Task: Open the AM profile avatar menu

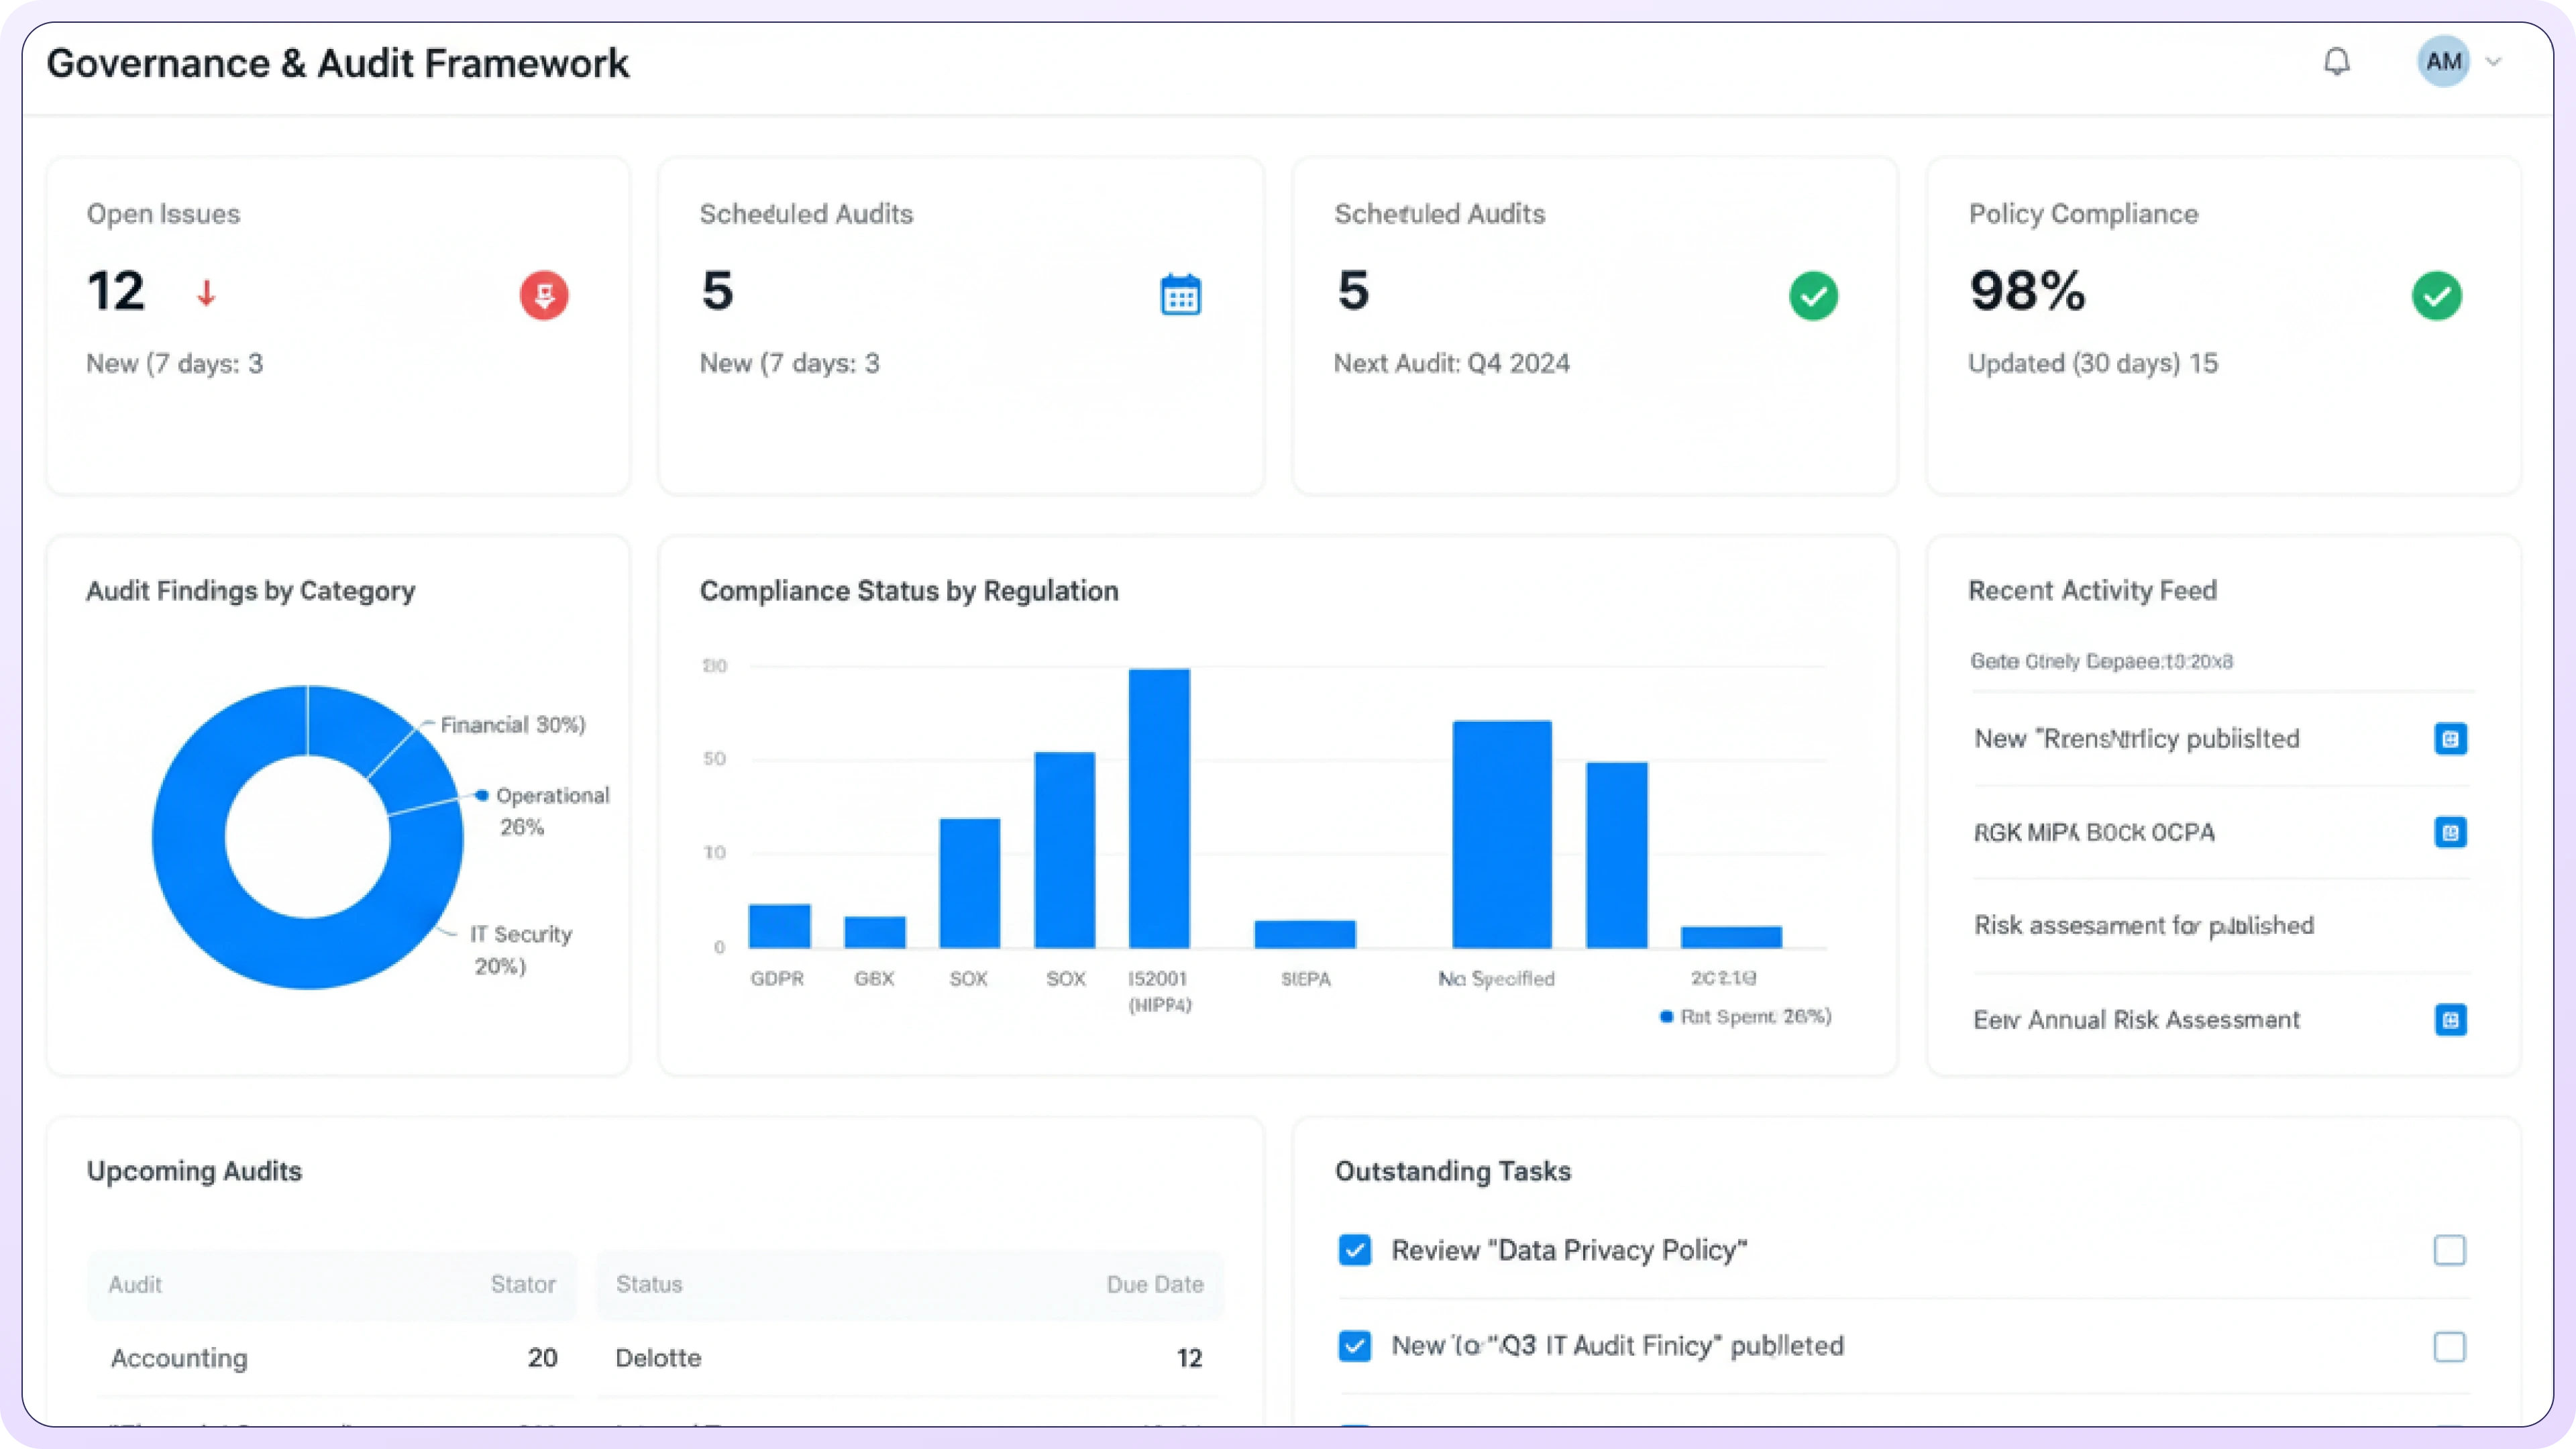Action: [x=2443, y=62]
